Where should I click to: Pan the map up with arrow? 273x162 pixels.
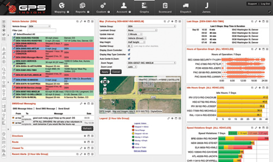[x=105, y=78]
